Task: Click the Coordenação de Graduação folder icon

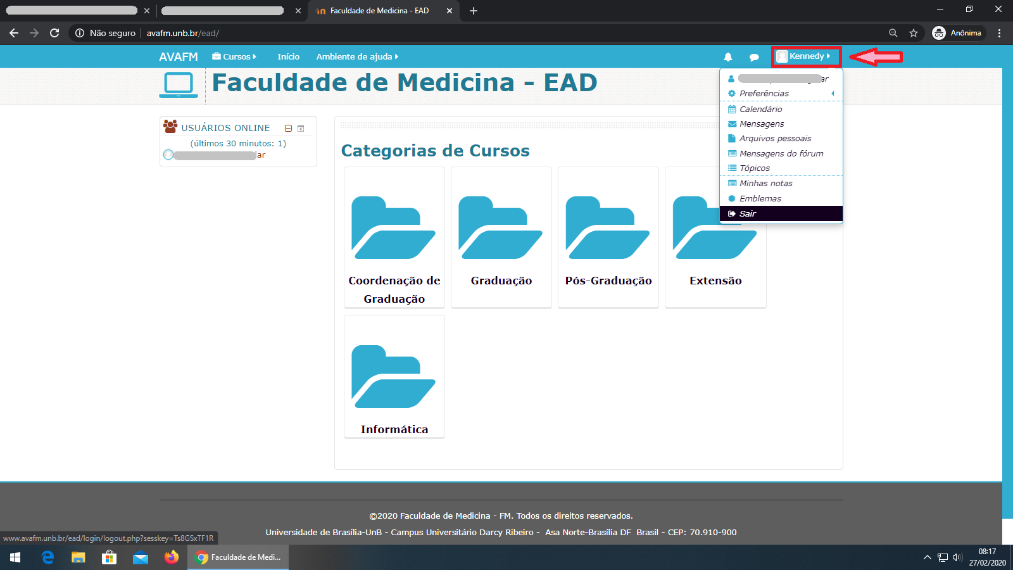Action: click(394, 228)
